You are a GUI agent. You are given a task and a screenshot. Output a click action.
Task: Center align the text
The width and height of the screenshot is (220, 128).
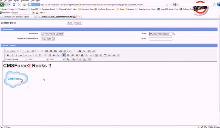pyautogui.click(x=68, y=55)
